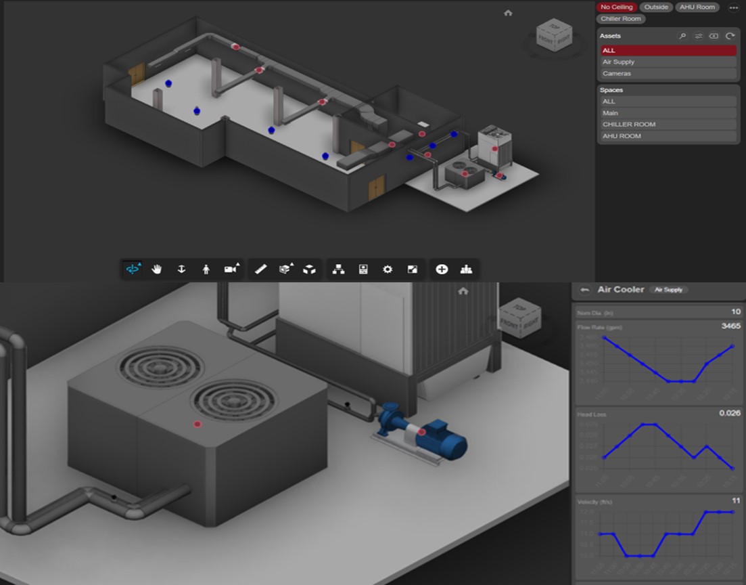Go back from the Air Cooler panel
Viewport: 746px width, 585px height.
click(x=585, y=290)
